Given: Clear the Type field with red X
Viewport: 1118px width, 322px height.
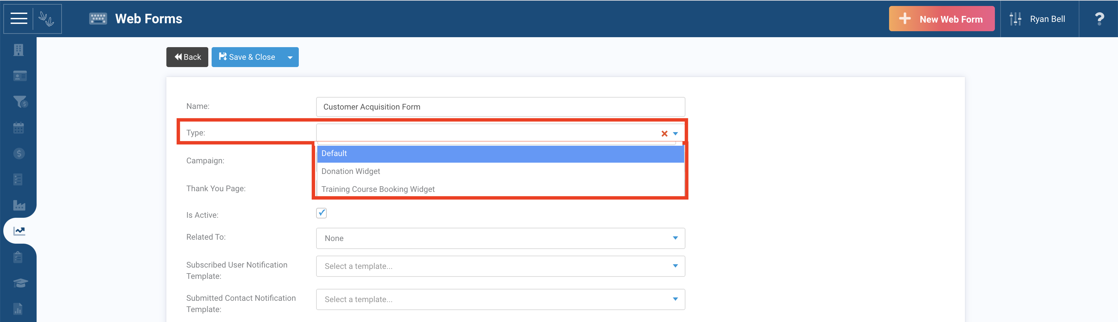Looking at the screenshot, I should pos(664,134).
